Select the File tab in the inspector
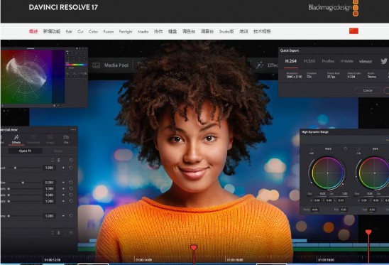Image resolution: width=389 pixels, height=265 pixels. [x=66, y=139]
